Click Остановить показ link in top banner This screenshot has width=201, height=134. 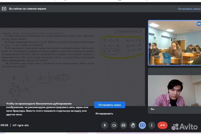tap(189, 9)
